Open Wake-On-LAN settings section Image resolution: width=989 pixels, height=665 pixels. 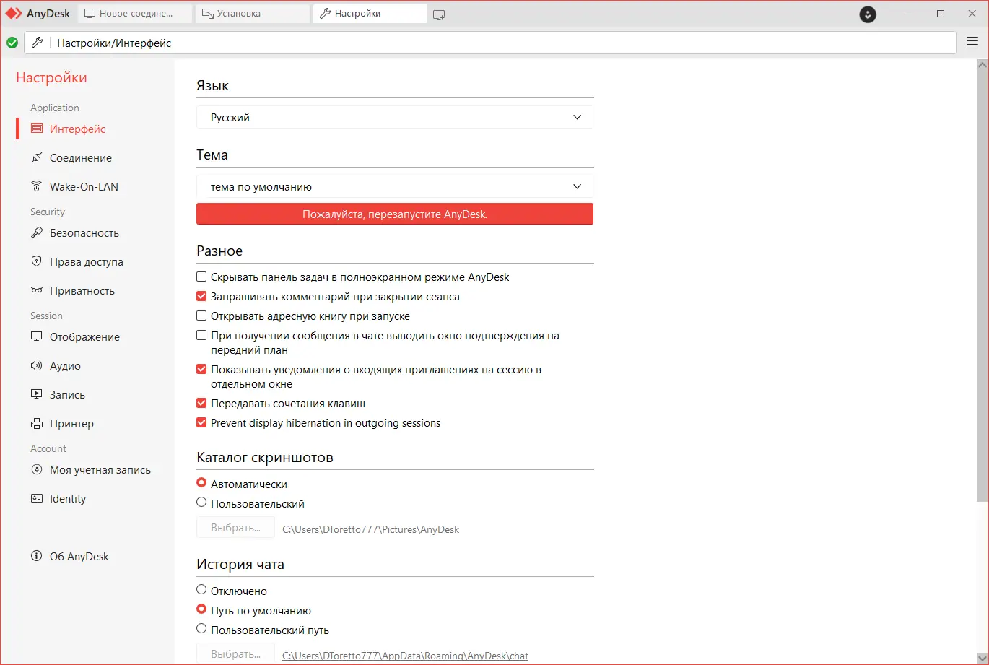84,187
